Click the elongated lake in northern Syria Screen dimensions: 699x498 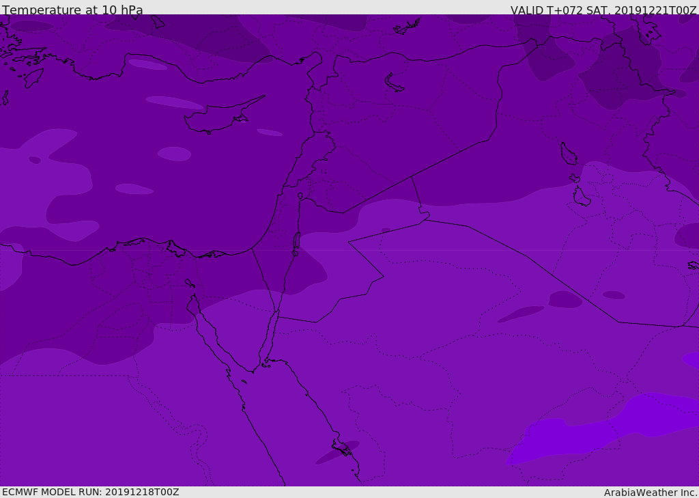tap(394, 83)
